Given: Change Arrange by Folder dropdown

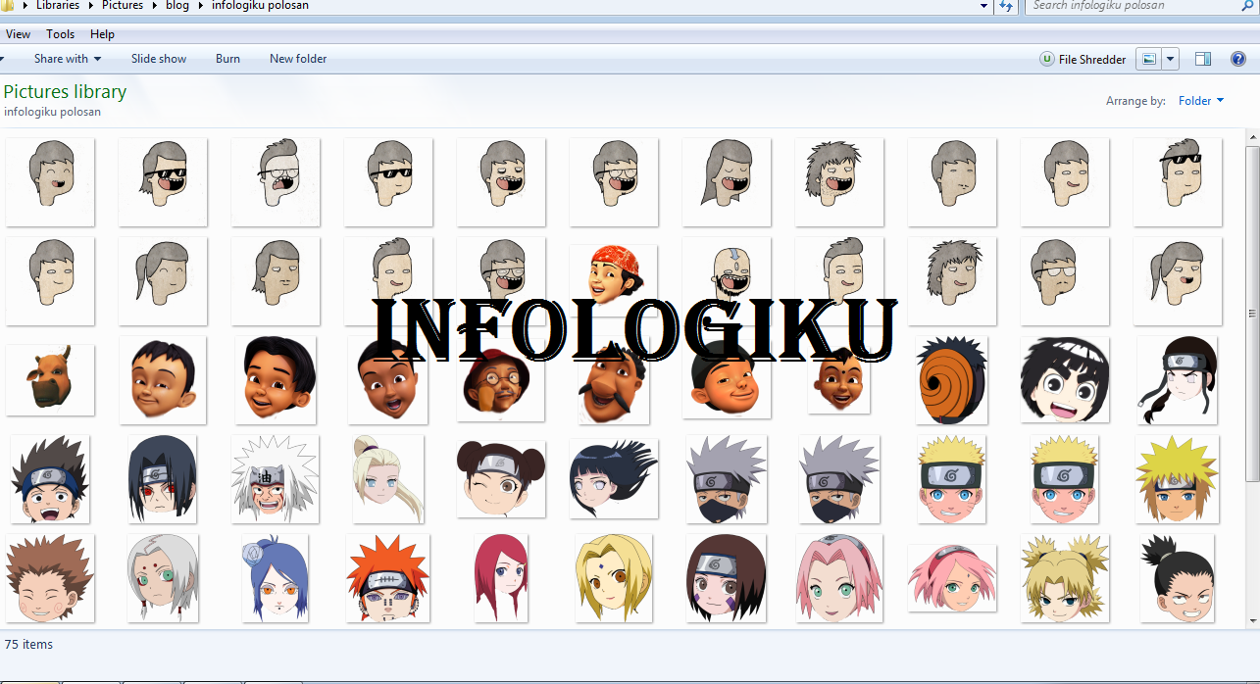Looking at the screenshot, I should point(1201,101).
